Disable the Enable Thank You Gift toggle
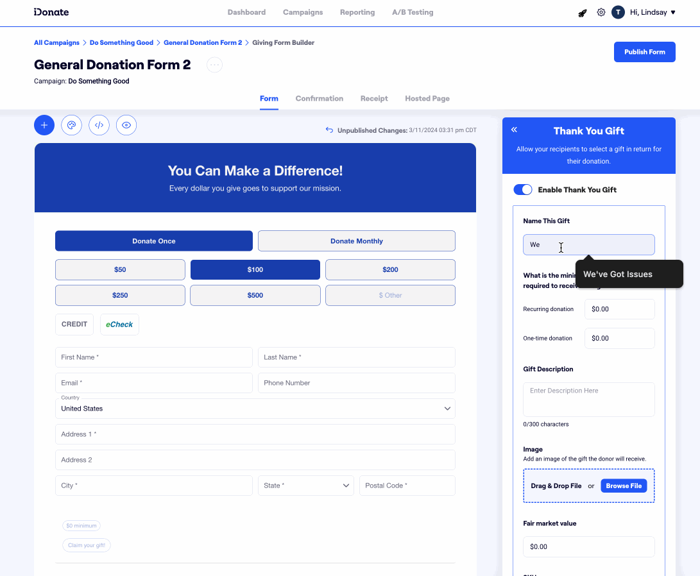Image resolution: width=700 pixels, height=576 pixels. (523, 190)
